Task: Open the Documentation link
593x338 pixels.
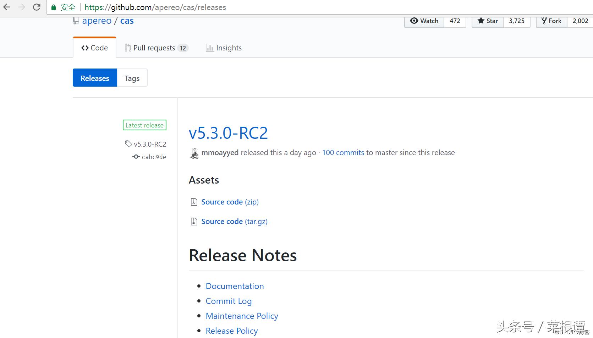Action: [x=235, y=286]
